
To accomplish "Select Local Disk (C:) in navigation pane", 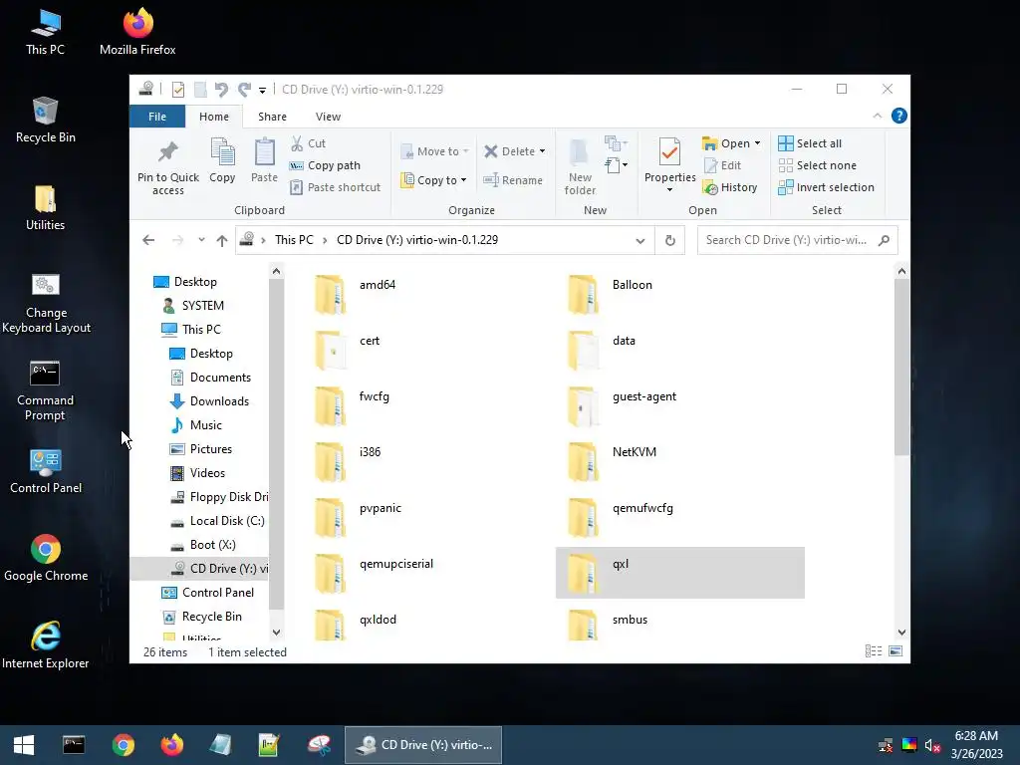I will click(216, 521).
